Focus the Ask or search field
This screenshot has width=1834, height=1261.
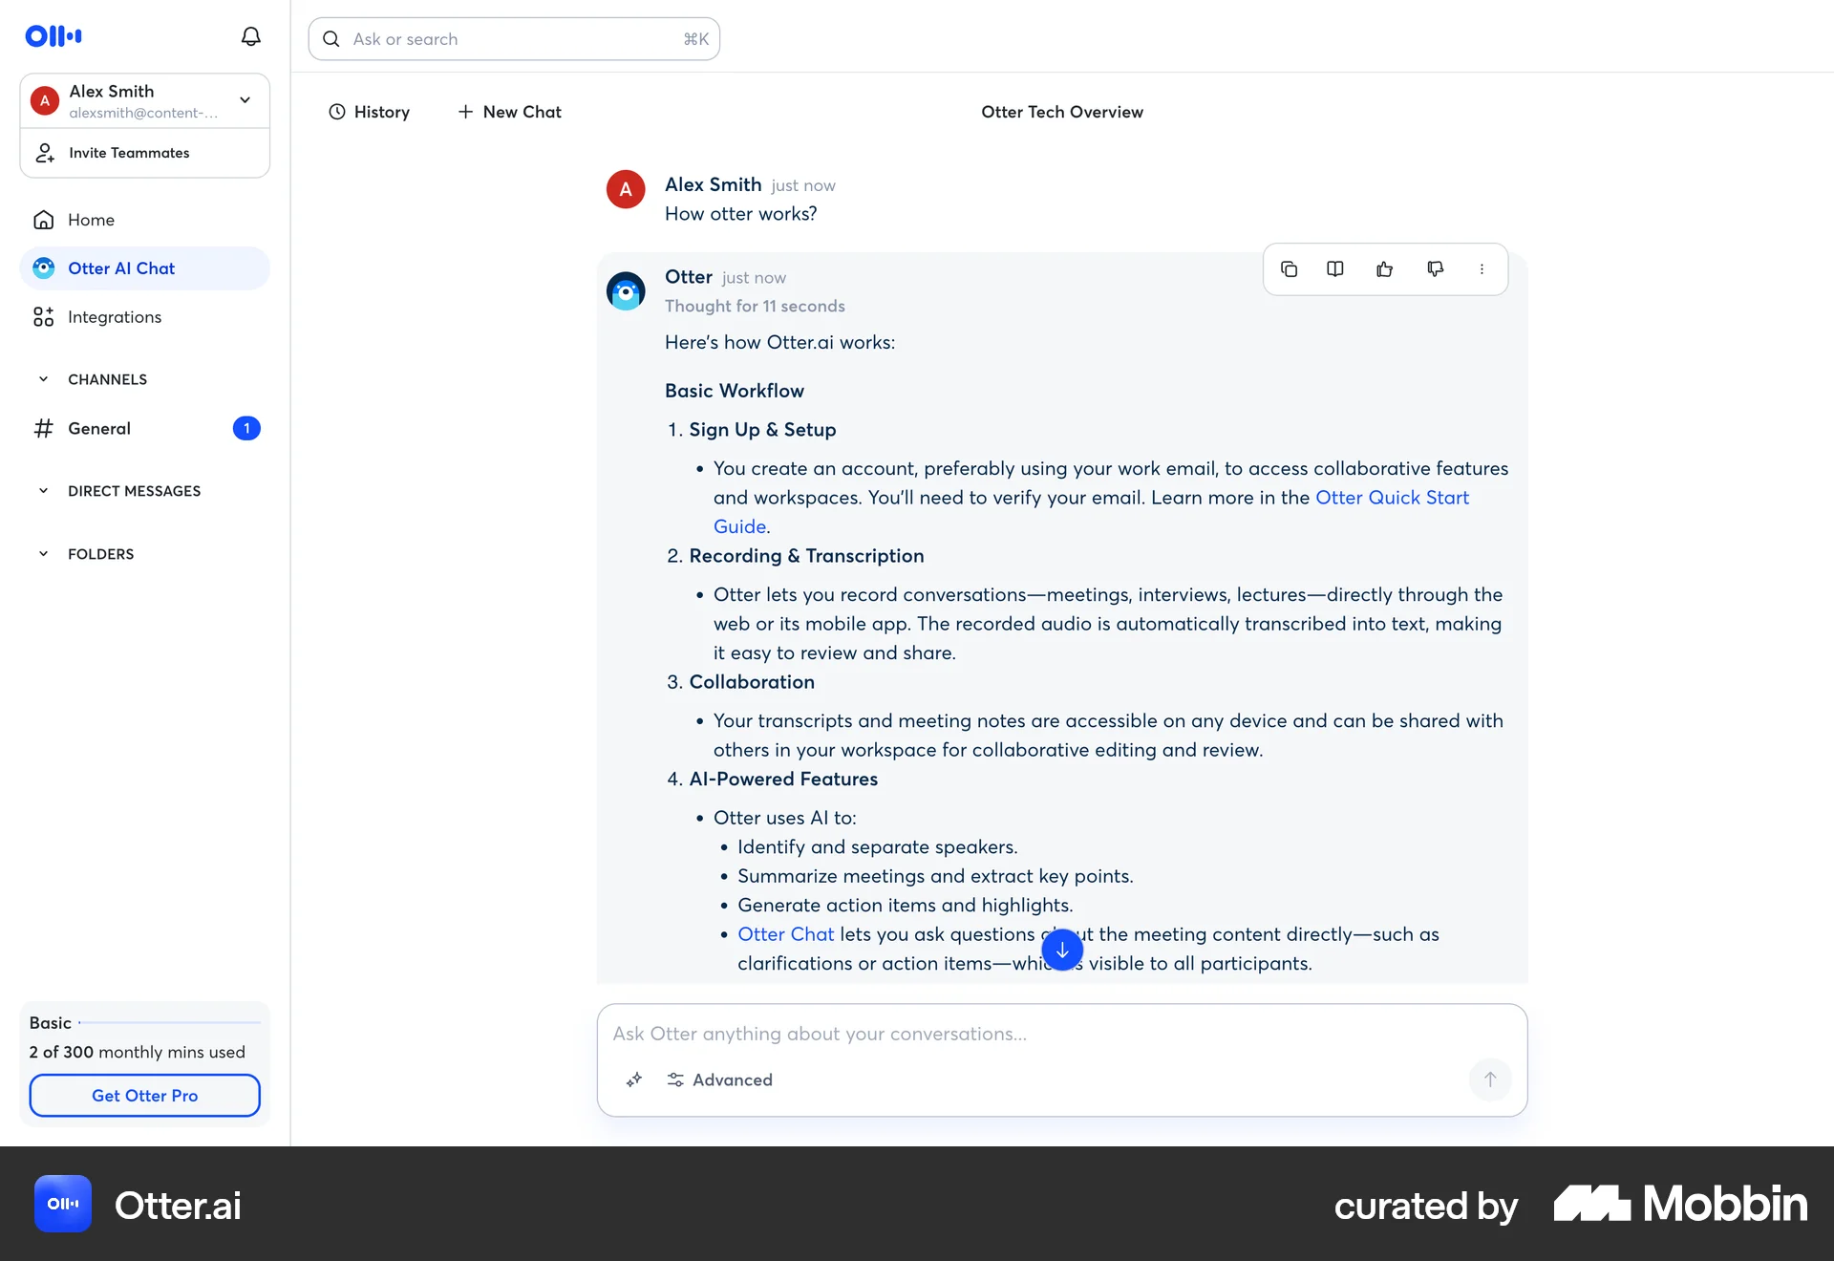[514, 39]
